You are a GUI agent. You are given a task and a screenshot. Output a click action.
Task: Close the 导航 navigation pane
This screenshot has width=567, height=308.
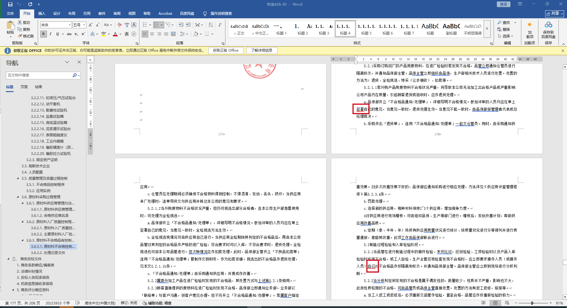[79, 62]
